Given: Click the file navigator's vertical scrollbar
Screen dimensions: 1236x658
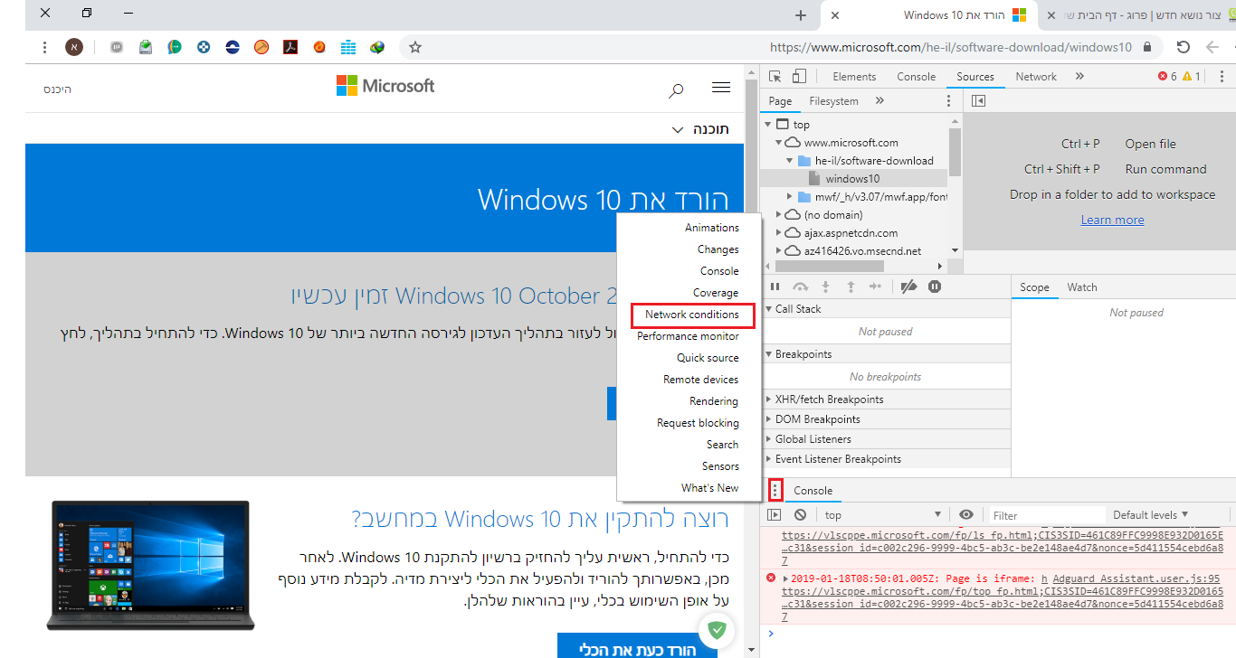Looking at the screenshot, I should [956, 151].
